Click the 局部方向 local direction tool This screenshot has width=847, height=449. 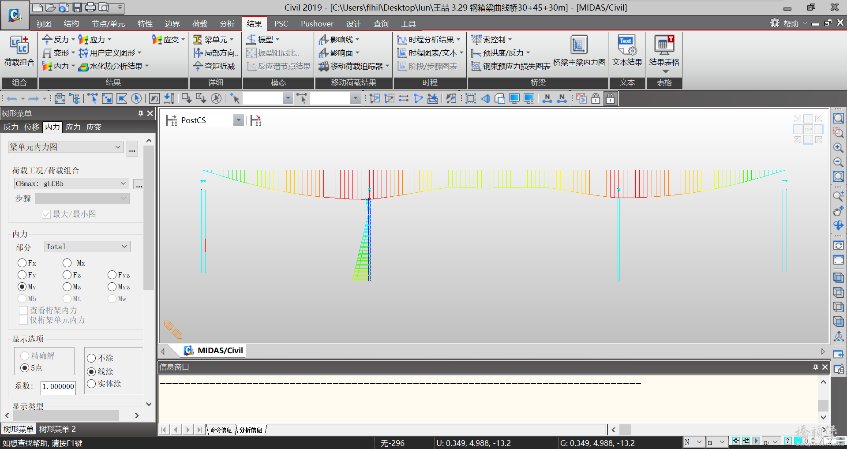tap(216, 53)
